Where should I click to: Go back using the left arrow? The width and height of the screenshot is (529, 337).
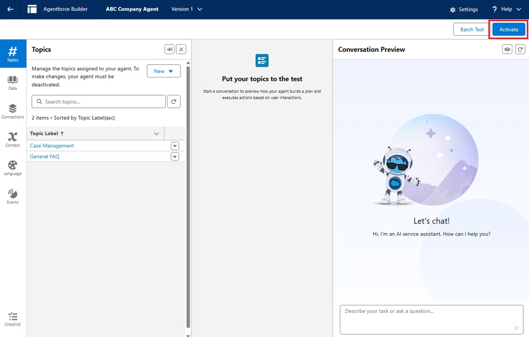coord(10,9)
